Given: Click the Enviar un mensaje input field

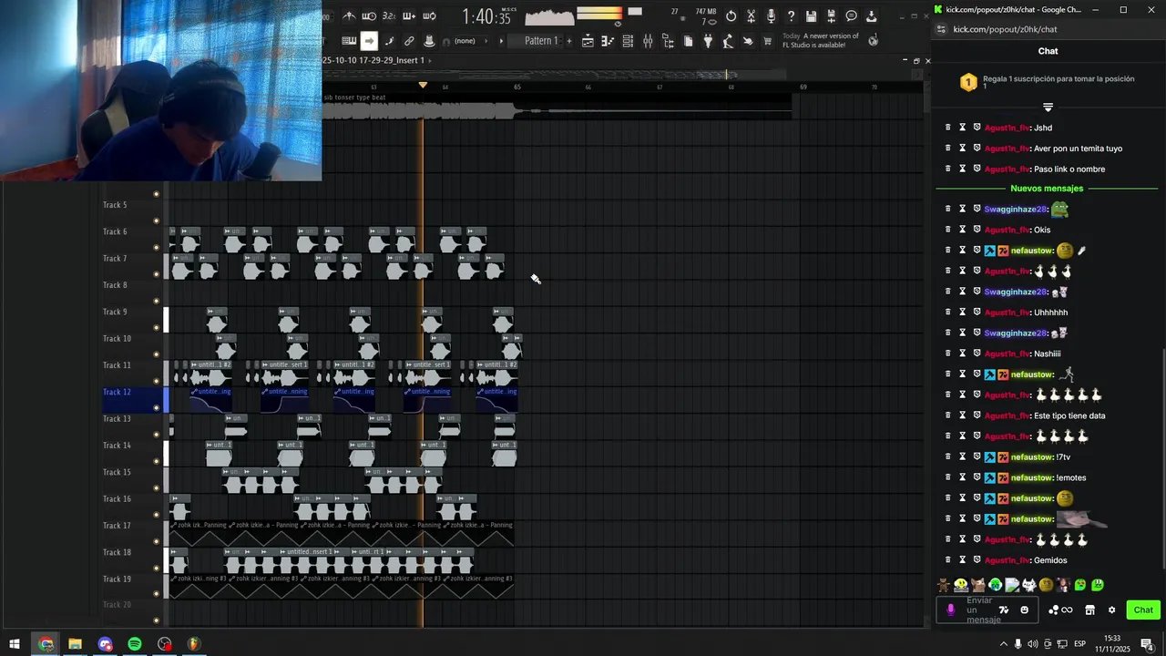Looking at the screenshot, I should (x=987, y=610).
